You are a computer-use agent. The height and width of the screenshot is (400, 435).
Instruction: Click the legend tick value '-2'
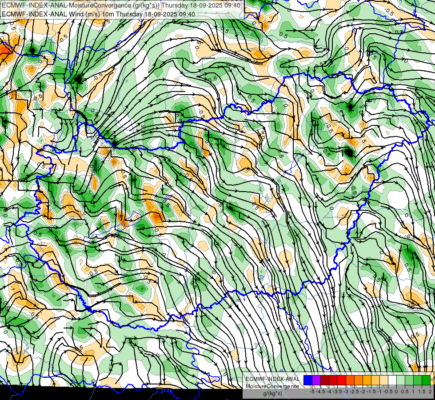coord(363,392)
